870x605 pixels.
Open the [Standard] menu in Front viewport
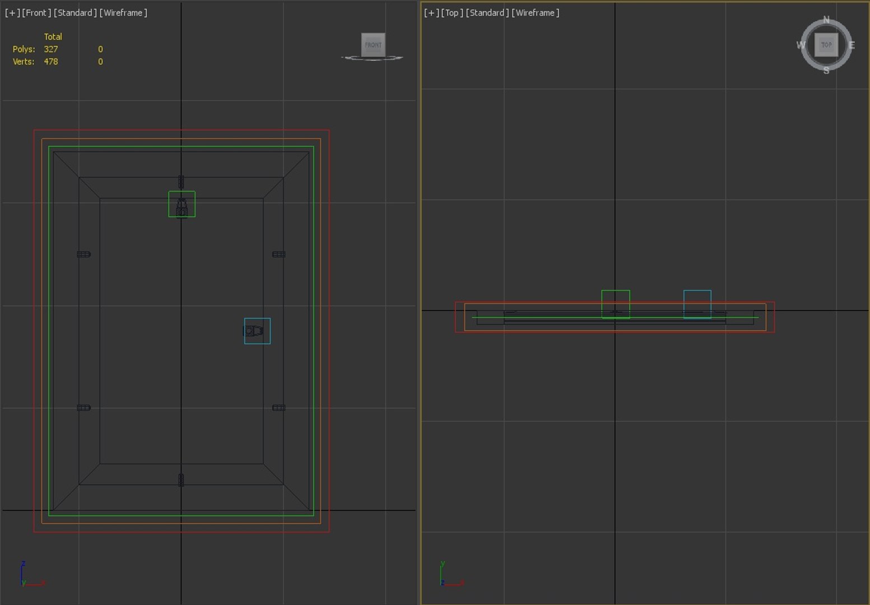(x=75, y=12)
